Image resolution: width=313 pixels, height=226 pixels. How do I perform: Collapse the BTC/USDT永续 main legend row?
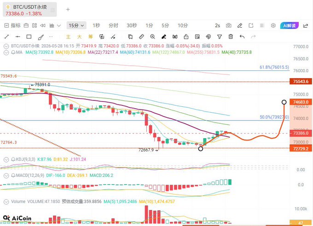(6, 46)
